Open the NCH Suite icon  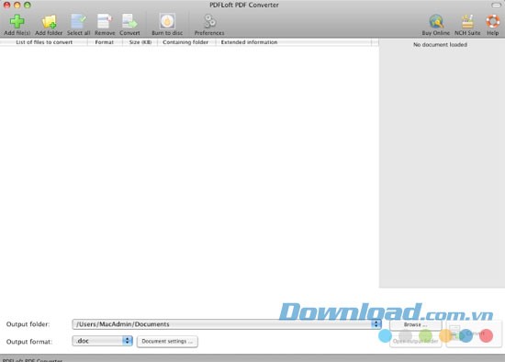click(467, 22)
